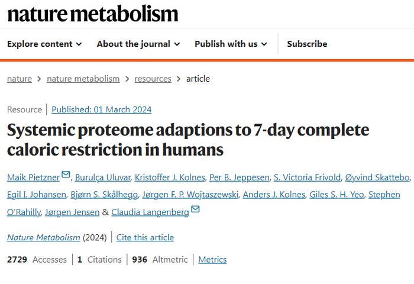Open author Burulça Uluvar's profile link

103,177
